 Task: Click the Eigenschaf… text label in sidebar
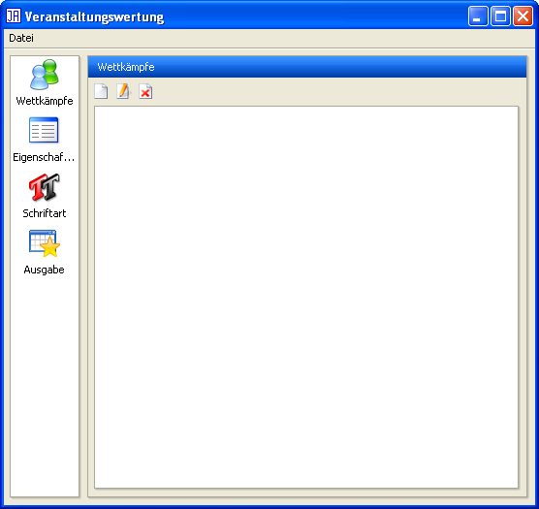coord(44,157)
